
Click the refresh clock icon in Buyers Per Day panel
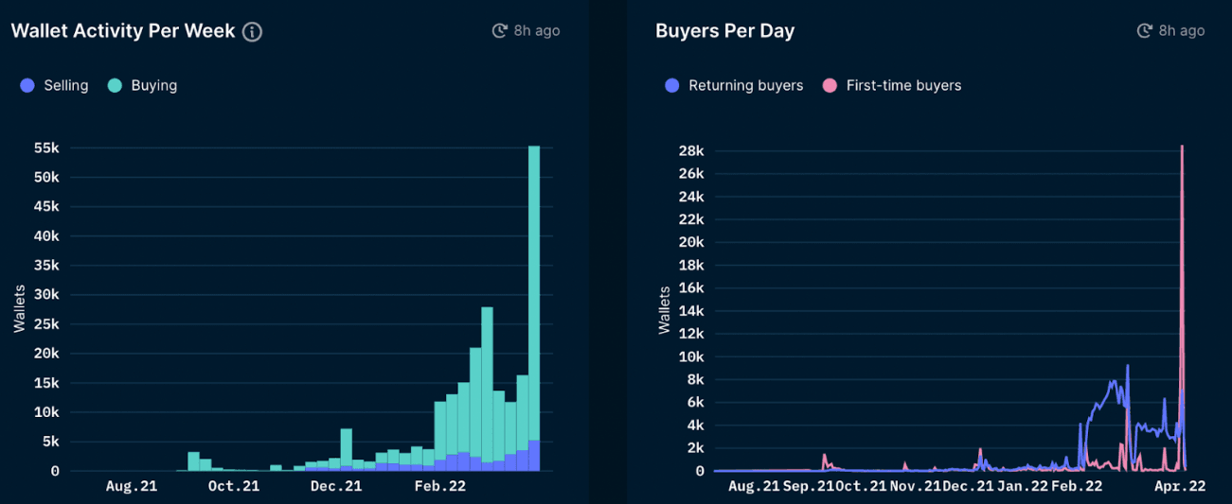[x=1144, y=31]
